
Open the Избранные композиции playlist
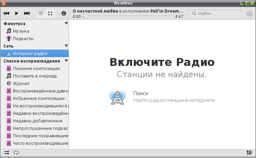pos(35,98)
